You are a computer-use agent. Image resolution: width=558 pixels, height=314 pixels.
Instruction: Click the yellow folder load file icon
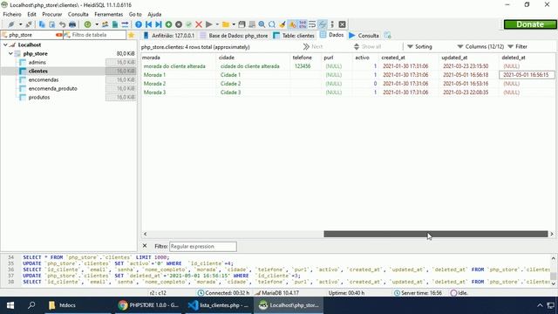(226, 24)
